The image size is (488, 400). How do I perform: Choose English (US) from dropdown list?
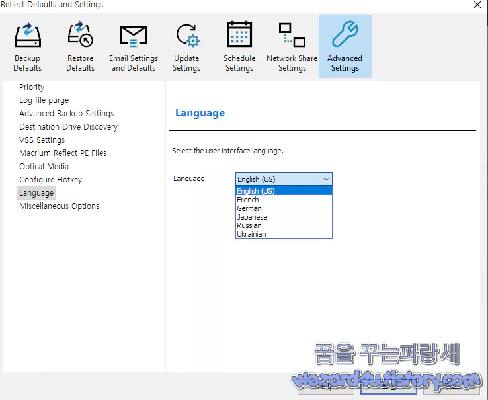pyautogui.click(x=284, y=191)
